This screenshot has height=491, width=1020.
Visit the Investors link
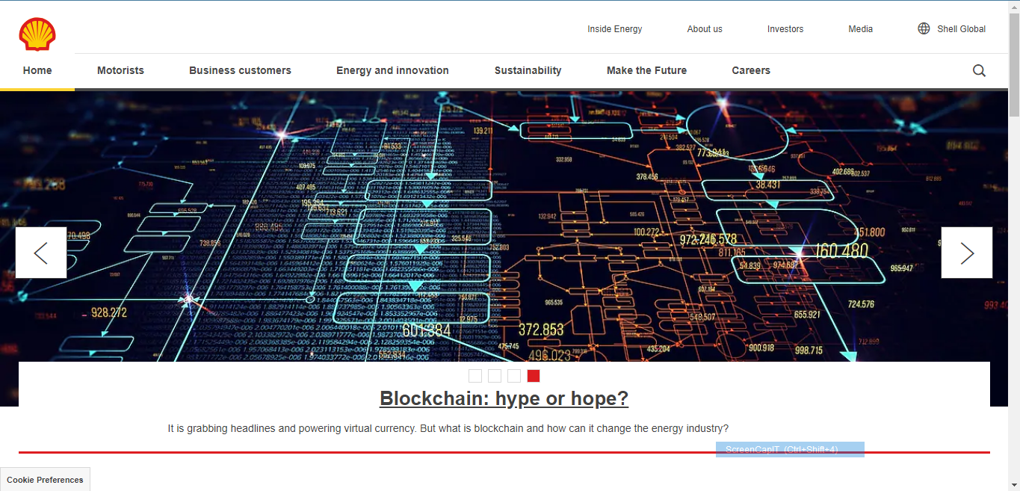pyautogui.click(x=785, y=29)
